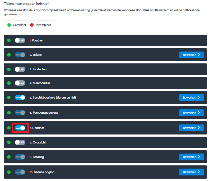Viewport: 210px width, 181px height.
Task: Toggle the Tickets step switch
Action: click(x=20, y=55)
